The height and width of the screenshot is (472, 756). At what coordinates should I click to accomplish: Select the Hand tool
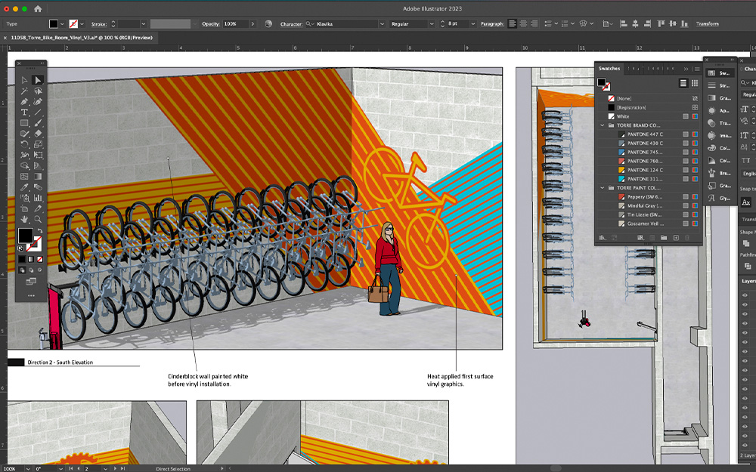(x=24, y=219)
